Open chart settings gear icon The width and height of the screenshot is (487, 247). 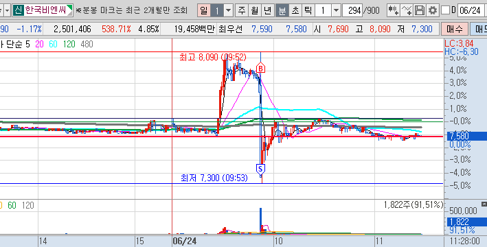(x=432, y=11)
